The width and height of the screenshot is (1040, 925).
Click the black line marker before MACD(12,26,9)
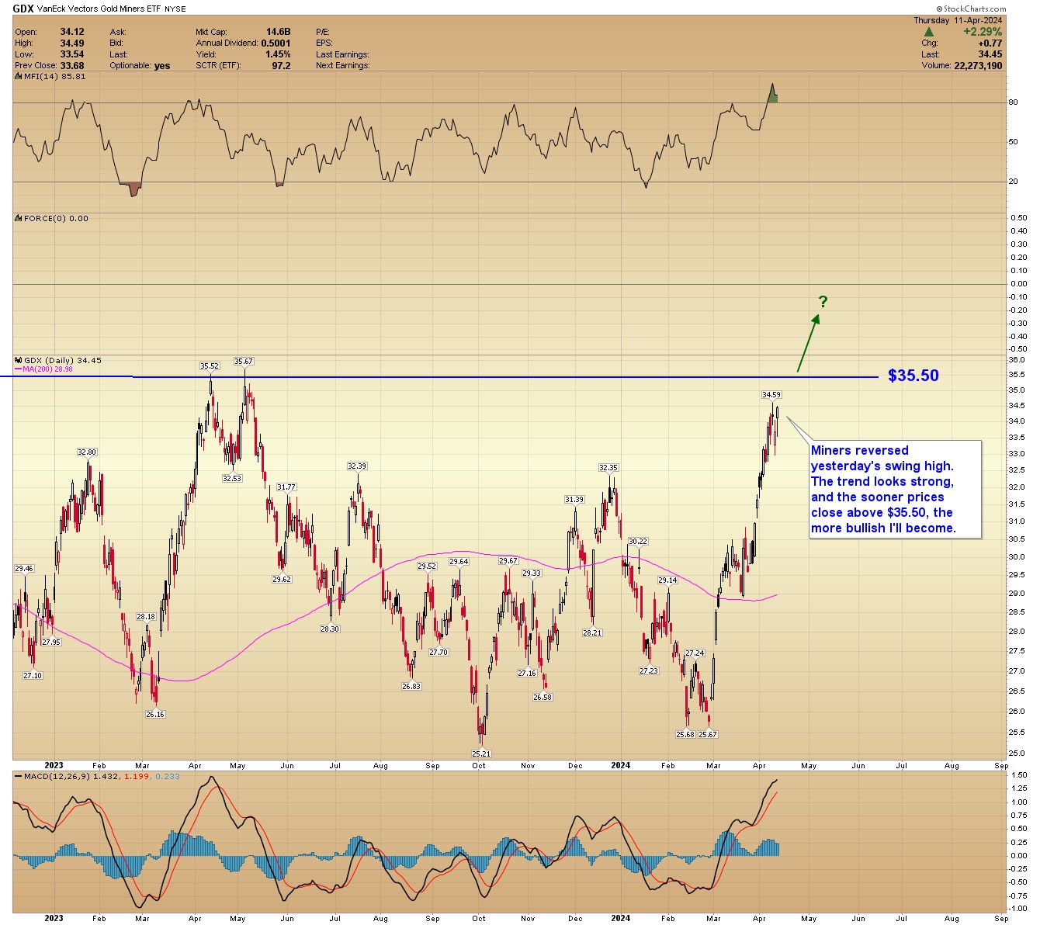19,776
